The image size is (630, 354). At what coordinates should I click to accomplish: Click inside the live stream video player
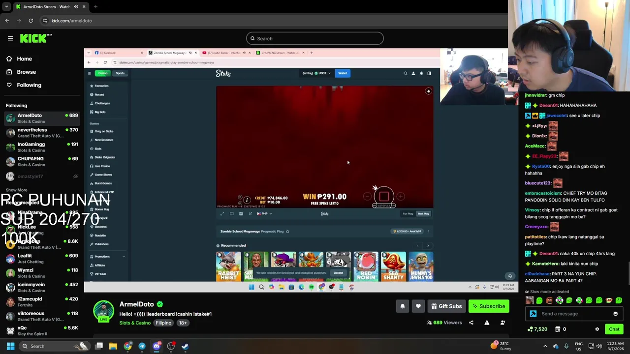(x=301, y=170)
